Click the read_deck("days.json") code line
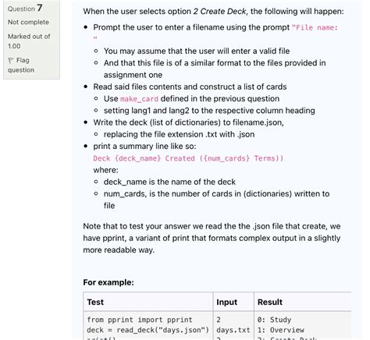370x340 pixels. click(148, 330)
